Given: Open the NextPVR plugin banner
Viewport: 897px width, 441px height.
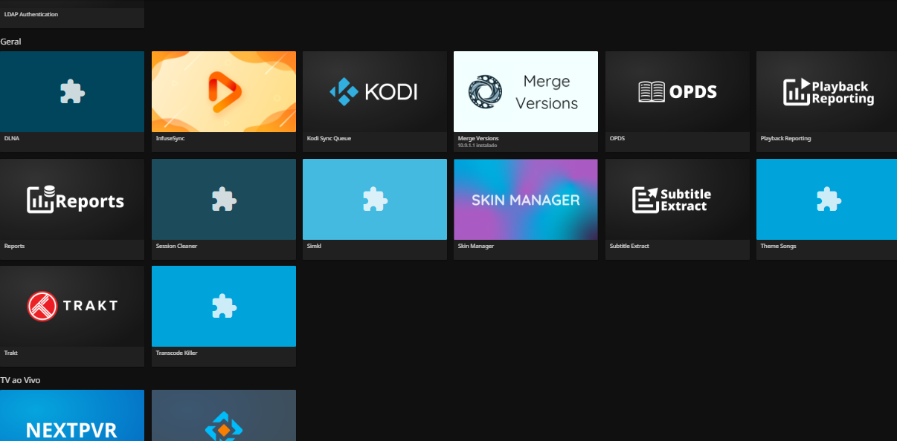Looking at the screenshot, I should tap(72, 417).
